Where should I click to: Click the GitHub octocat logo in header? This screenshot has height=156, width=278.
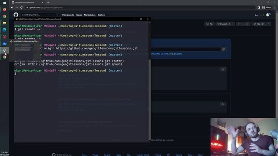pos(16,15)
